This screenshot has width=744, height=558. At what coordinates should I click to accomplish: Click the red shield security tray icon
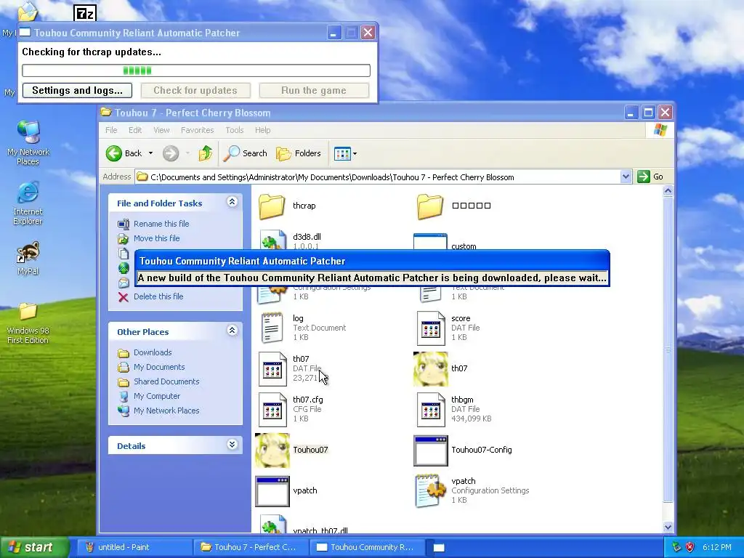click(690, 547)
